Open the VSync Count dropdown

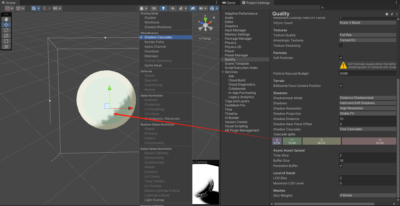368,23
